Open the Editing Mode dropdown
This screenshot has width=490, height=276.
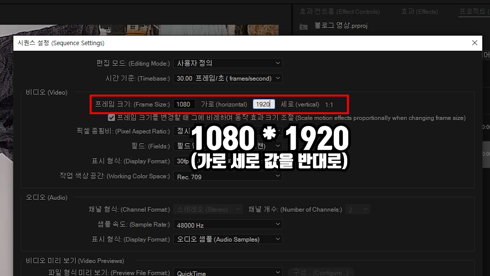point(228,63)
